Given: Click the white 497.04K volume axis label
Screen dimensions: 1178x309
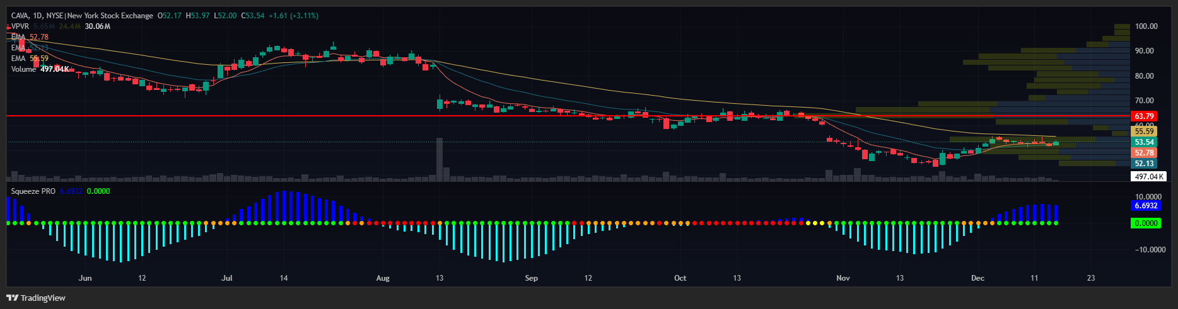Looking at the screenshot, I should tap(1148, 177).
